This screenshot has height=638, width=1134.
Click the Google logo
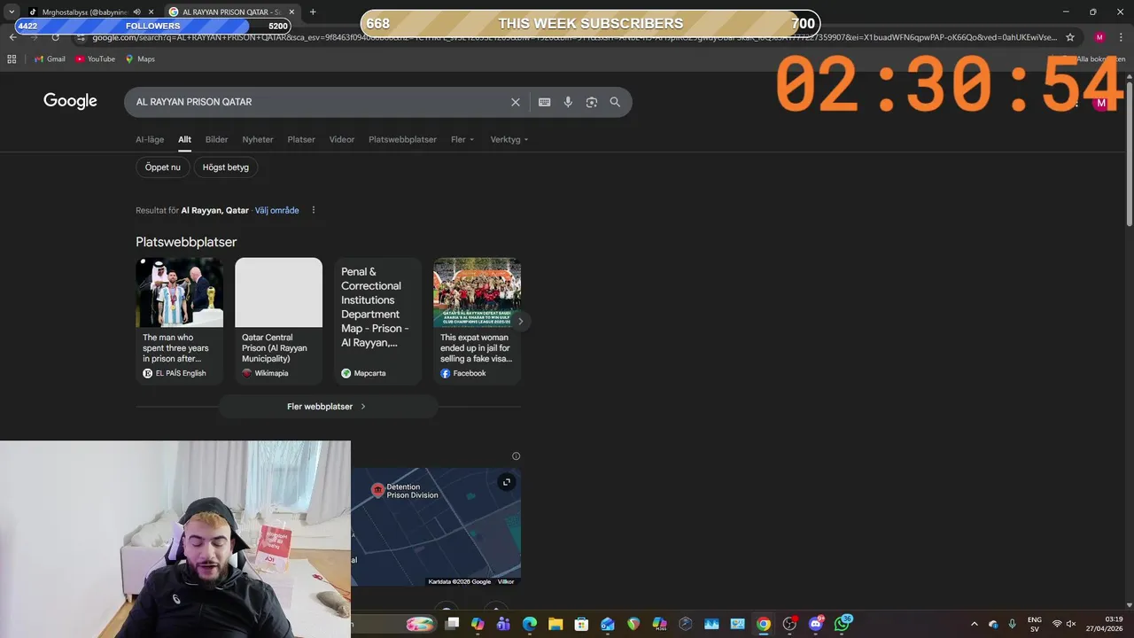click(70, 101)
